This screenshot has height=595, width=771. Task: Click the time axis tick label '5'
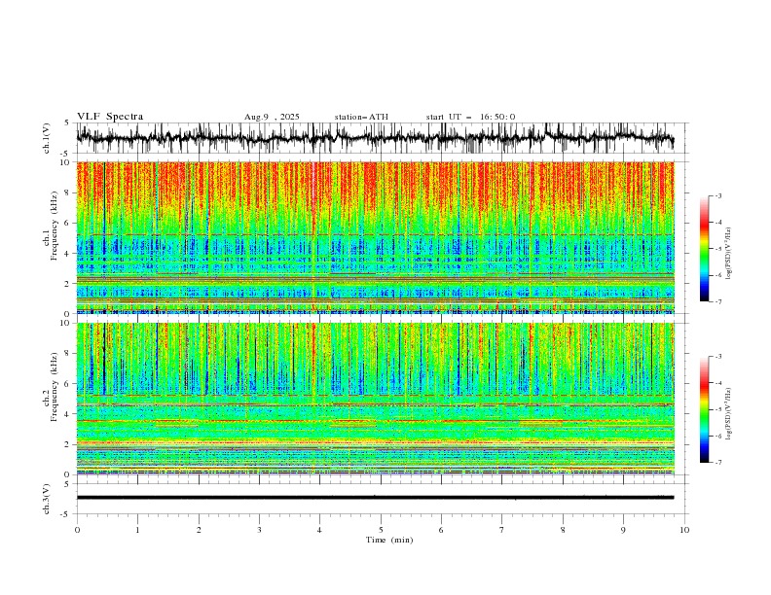[381, 530]
